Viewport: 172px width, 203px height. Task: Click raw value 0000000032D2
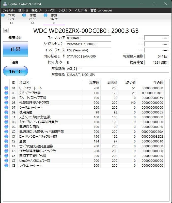click(152, 136)
